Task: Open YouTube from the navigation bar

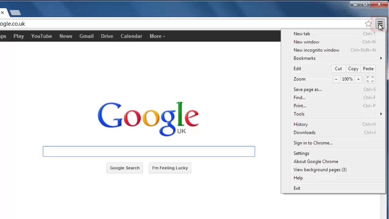Action: (x=41, y=36)
